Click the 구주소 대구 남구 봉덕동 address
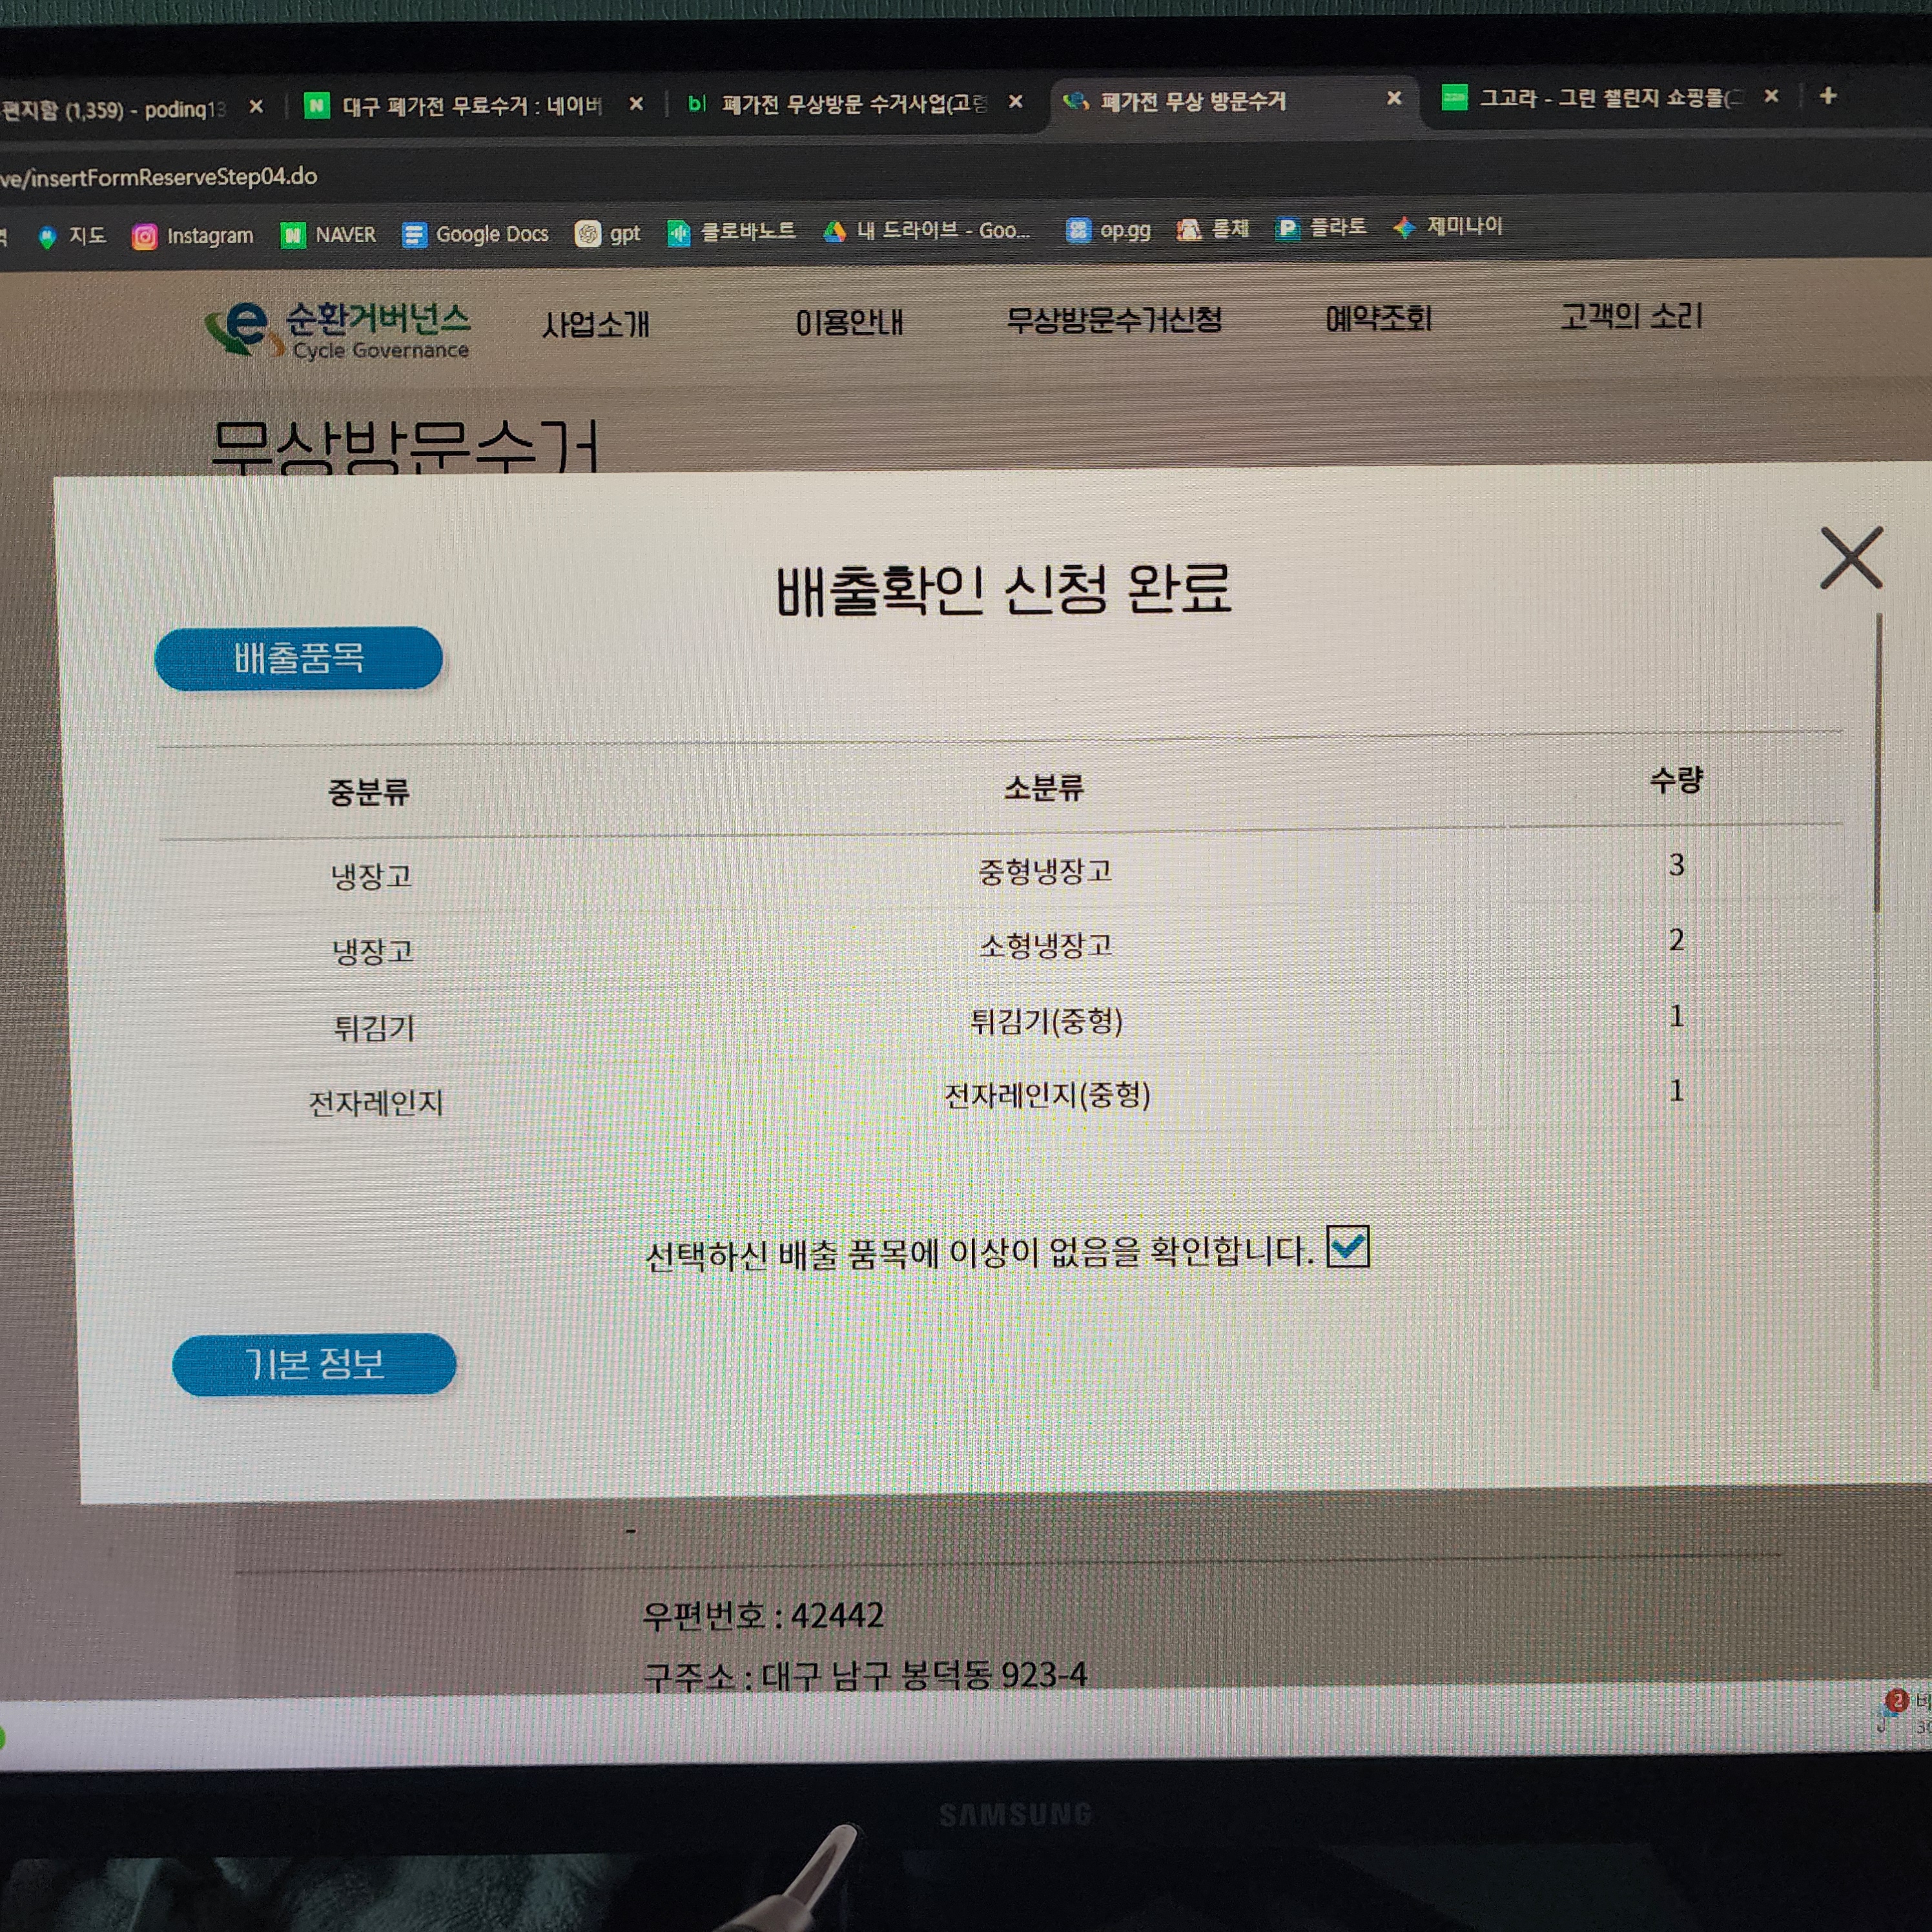This screenshot has height=1932, width=1932. pos(864,1674)
